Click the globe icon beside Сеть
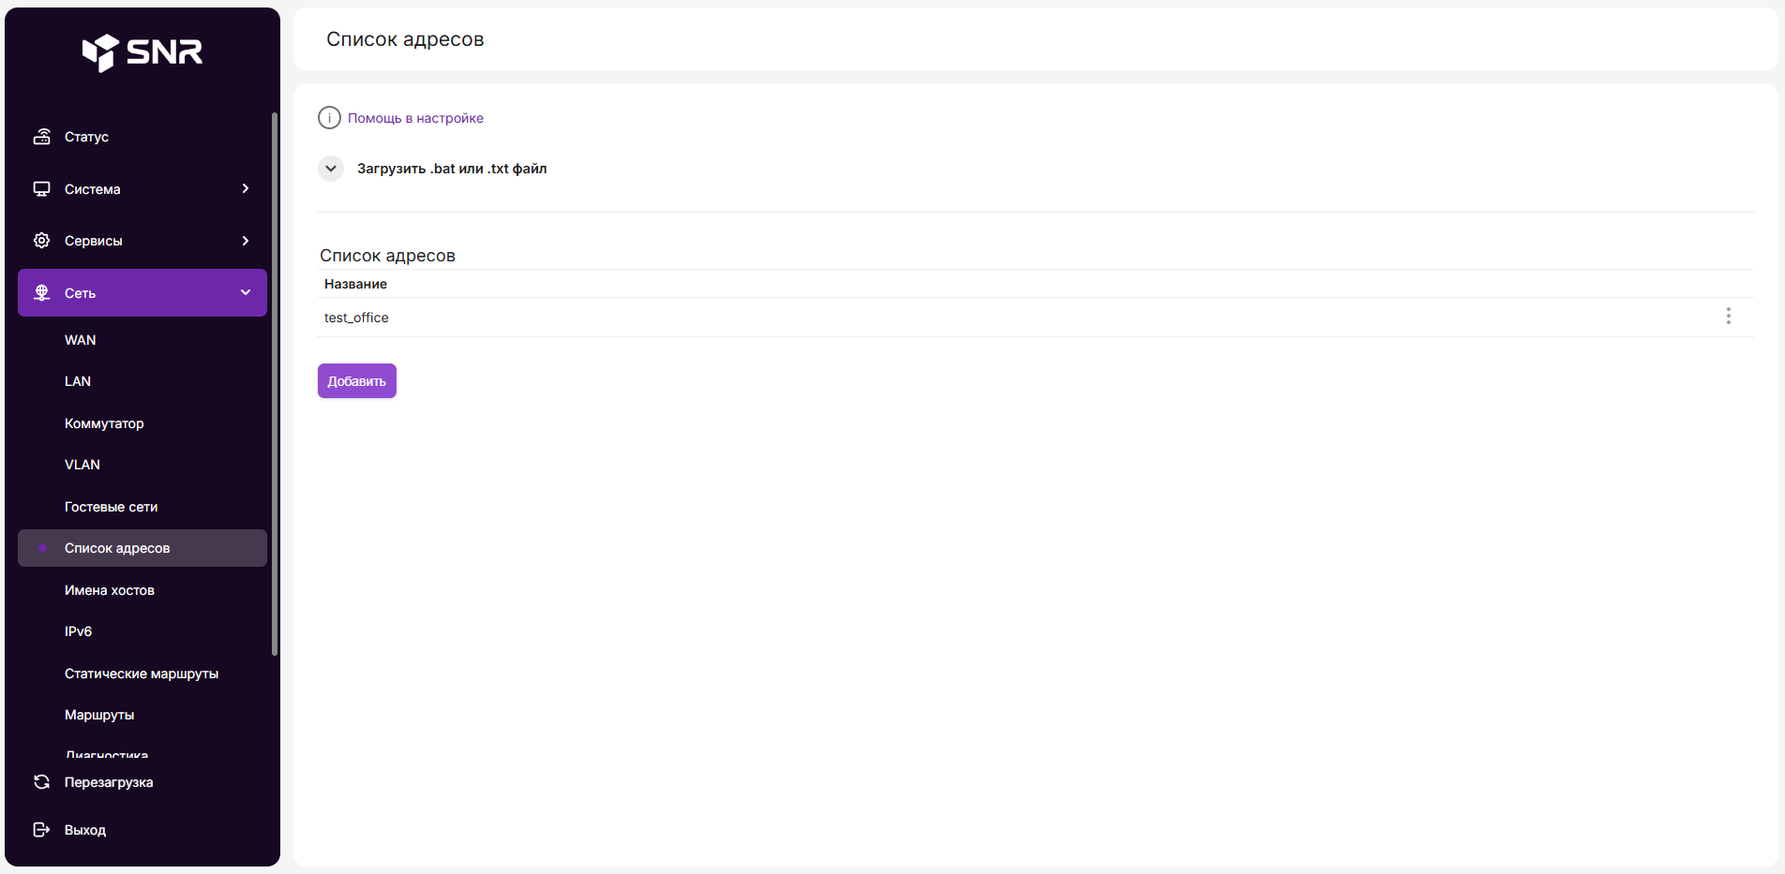 (x=42, y=293)
